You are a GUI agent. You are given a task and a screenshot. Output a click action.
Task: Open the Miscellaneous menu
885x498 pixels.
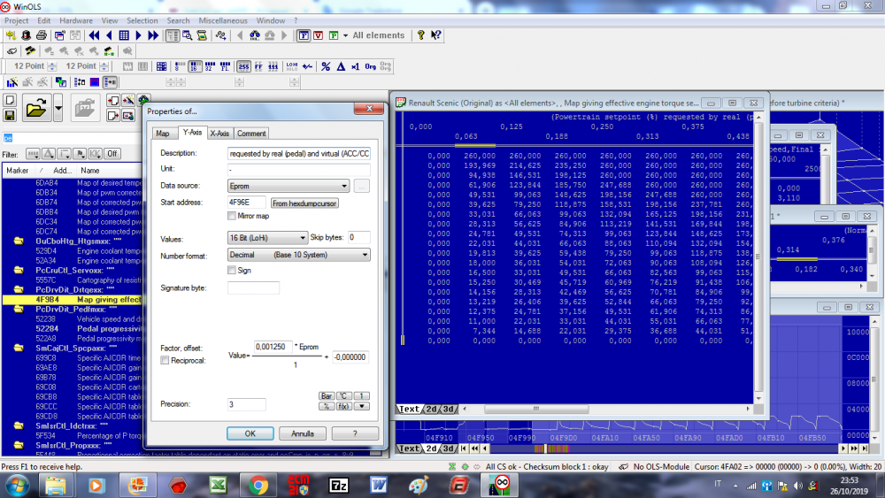pyautogui.click(x=223, y=20)
